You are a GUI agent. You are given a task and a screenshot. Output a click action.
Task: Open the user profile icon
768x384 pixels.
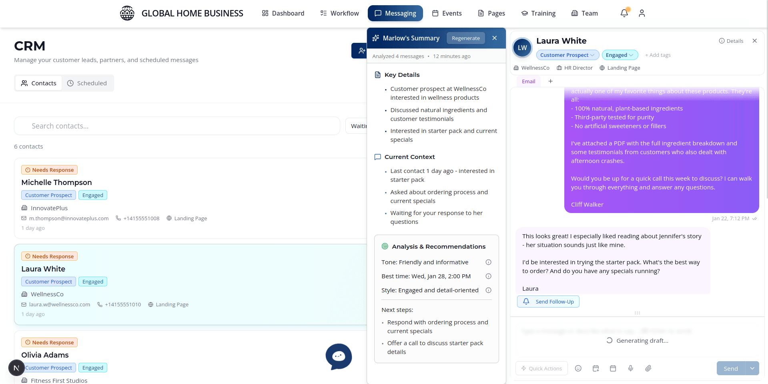pos(642,13)
